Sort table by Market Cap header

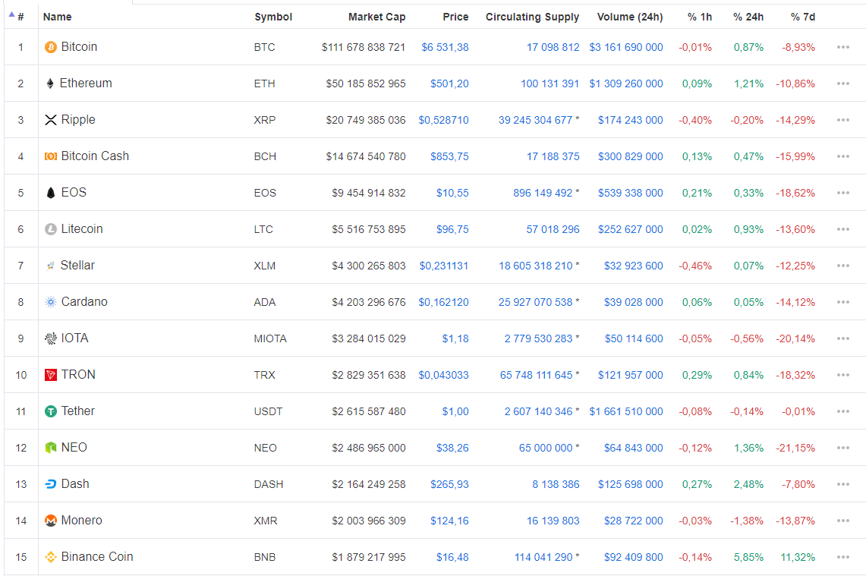pos(376,17)
